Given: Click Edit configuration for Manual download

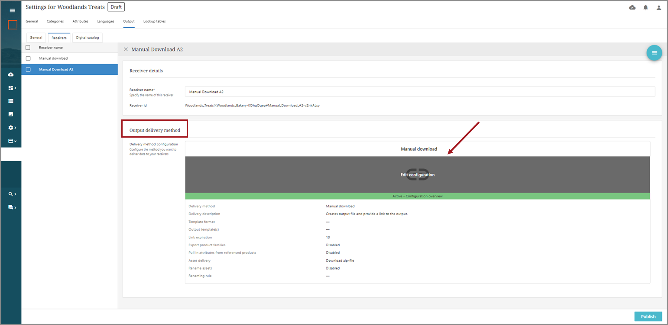Looking at the screenshot, I should click(417, 175).
